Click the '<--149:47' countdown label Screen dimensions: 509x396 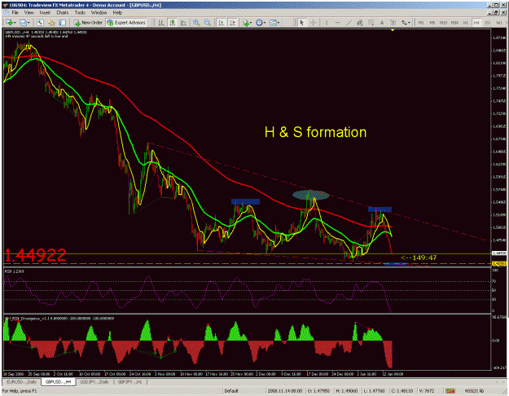(419, 257)
